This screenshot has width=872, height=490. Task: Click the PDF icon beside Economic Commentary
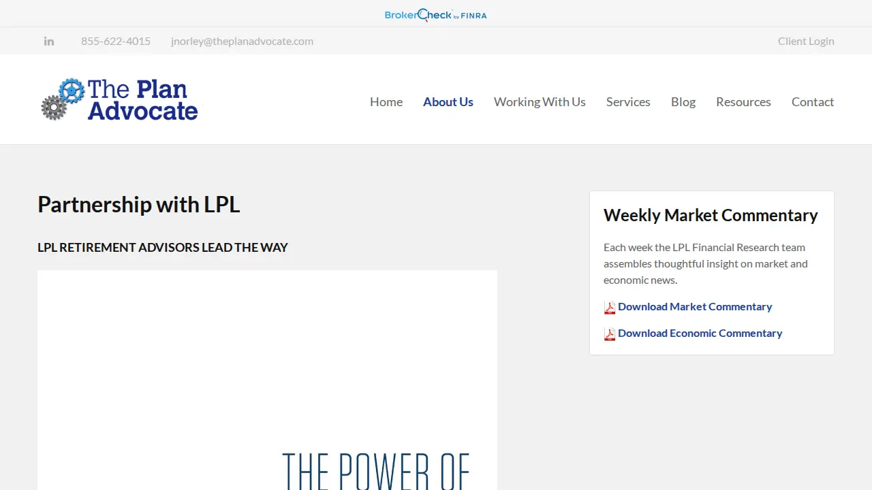coord(610,334)
